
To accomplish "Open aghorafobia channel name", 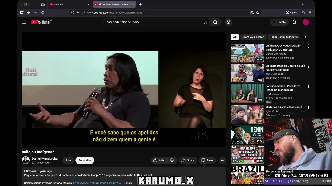I will 272,111.
